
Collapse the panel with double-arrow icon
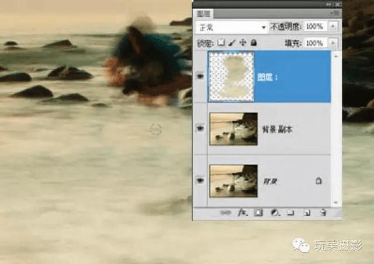328,4
